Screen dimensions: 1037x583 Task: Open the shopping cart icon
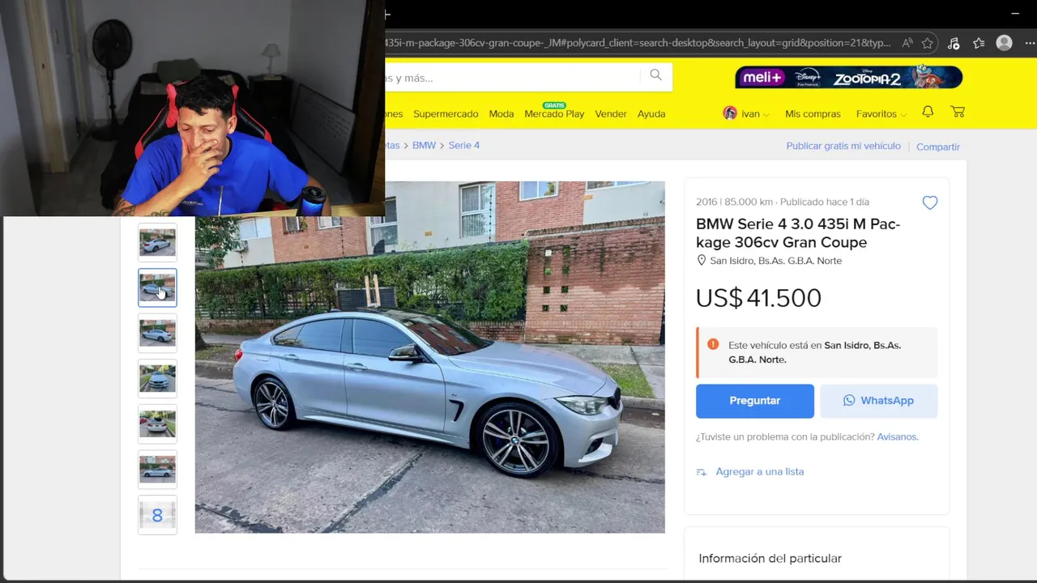958,113
